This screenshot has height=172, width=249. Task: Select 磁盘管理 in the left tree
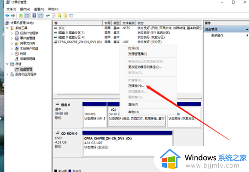24,69
